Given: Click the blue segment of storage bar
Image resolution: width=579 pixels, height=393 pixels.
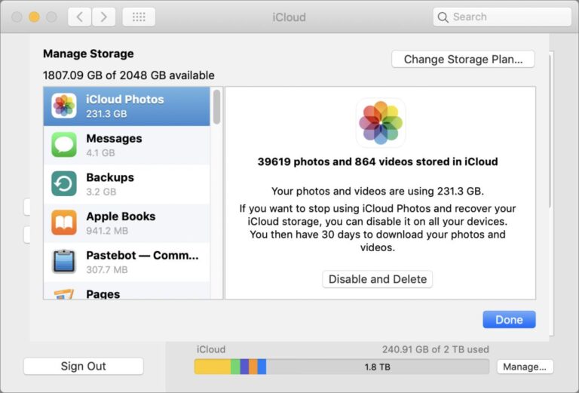Looking at the screenshot, I should point(262,367).
